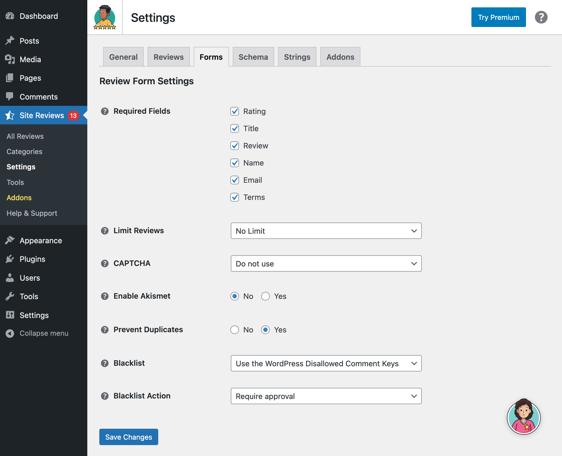Click the Pages icon in sidebar
562x456 pixels.
10,78
